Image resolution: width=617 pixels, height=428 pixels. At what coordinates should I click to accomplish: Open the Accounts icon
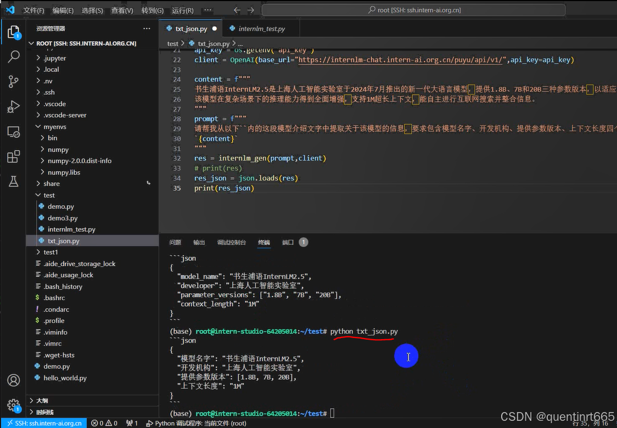click(x=13, y=380)
